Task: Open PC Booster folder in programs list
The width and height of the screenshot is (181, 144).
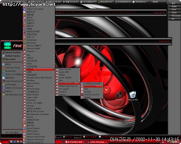Action: click(x=39, y=100)
